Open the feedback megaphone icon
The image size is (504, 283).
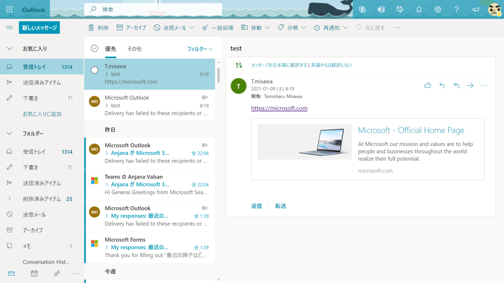tap(475, 9)
